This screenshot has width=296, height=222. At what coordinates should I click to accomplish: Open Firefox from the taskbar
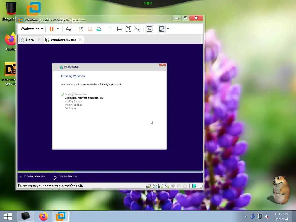pyautogui.click(x=43, y=216)
